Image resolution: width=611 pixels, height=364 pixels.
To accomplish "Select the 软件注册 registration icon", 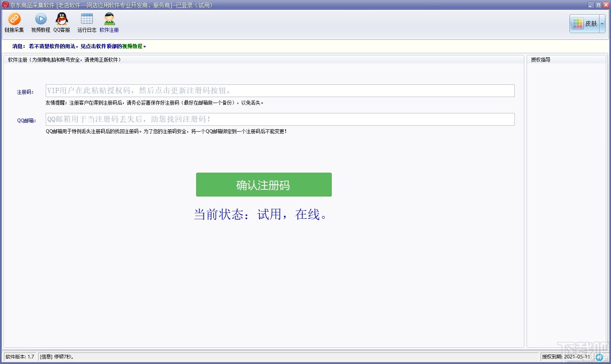I will [109, 23].
